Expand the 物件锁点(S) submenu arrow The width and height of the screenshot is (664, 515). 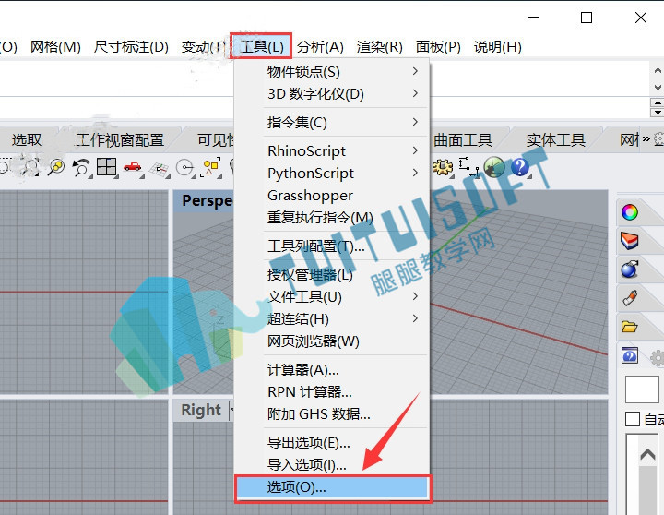[x=415, y=71]
